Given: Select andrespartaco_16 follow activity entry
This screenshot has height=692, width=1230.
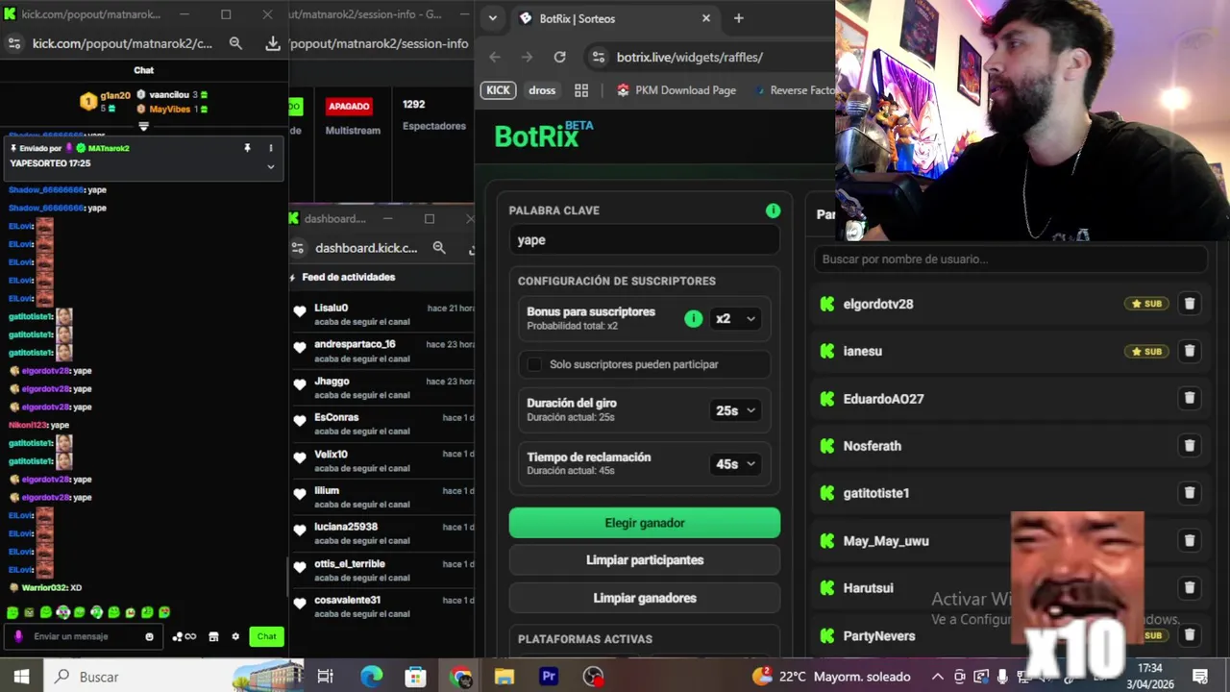Looking at the screenshot, I should click(382, 351).
